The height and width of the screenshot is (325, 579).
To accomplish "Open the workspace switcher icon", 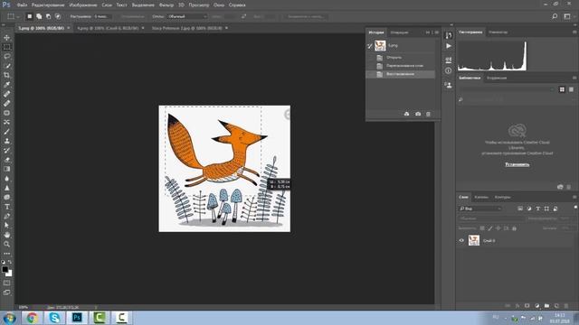I will tap(567, 16).
